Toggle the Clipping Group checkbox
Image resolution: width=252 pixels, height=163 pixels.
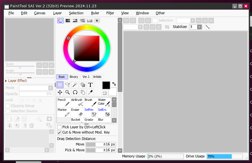[x=8, y=106]
